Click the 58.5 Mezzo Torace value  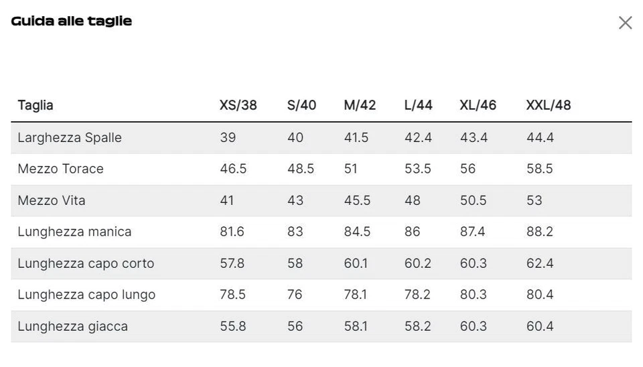pos(540,169)
